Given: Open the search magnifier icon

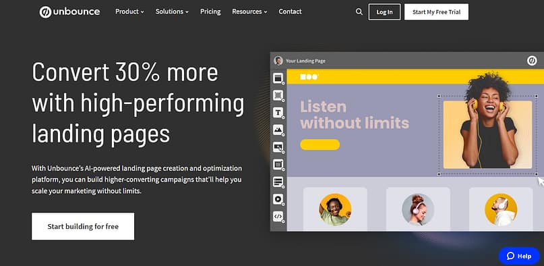Looking at the screenshot, I should 359,11.
